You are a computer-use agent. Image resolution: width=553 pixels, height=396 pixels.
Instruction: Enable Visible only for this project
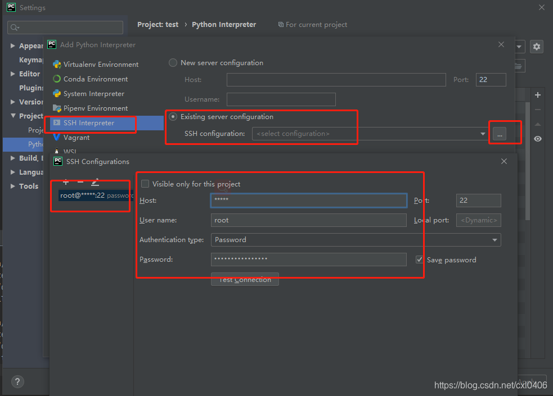pyautogui.click(x=145, y=184)
